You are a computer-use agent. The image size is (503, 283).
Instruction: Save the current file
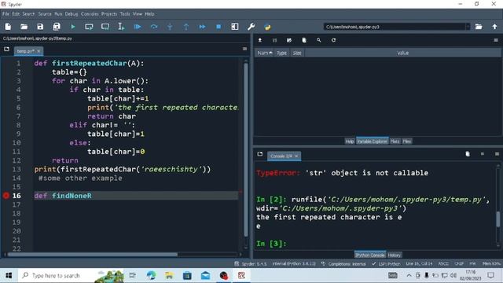coord(40,27)
